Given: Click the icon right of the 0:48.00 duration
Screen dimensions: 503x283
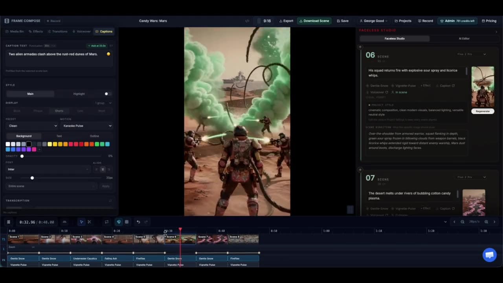Looking at the screenshot, I should click(x=64, y=222).
